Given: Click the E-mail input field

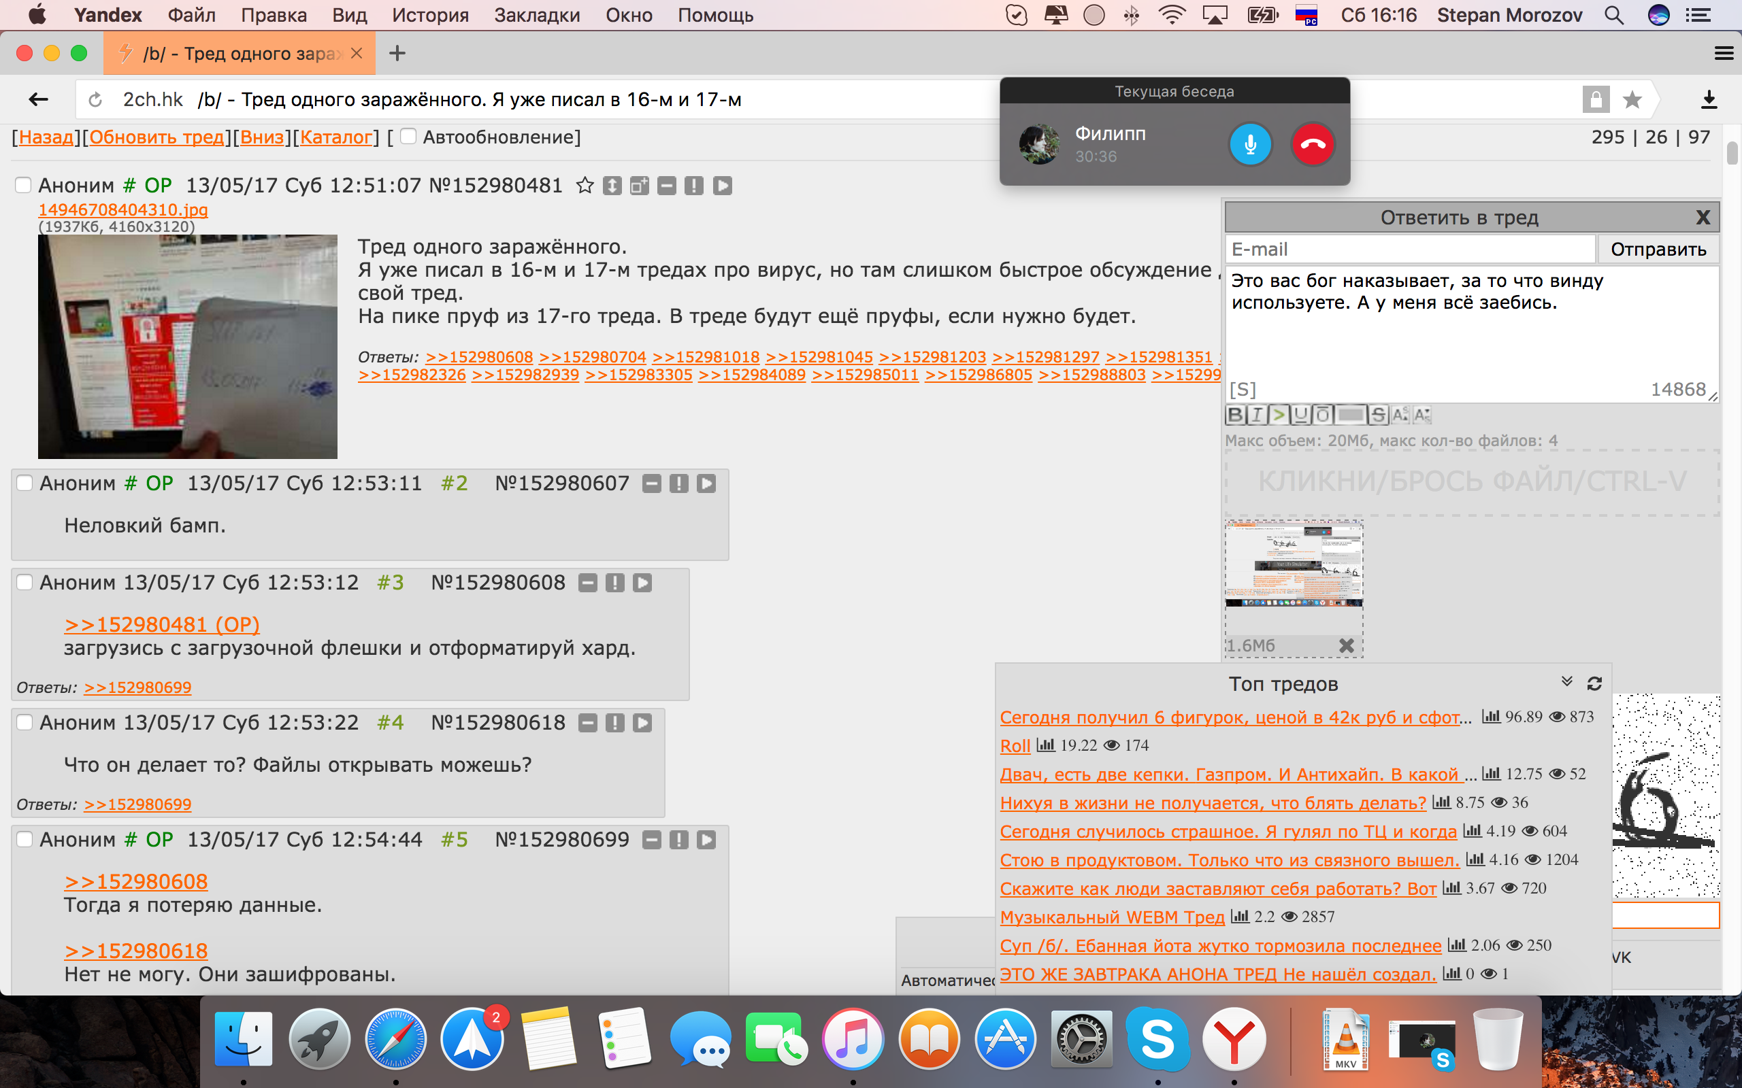Looking at the screenshot, I should 1409,250.
